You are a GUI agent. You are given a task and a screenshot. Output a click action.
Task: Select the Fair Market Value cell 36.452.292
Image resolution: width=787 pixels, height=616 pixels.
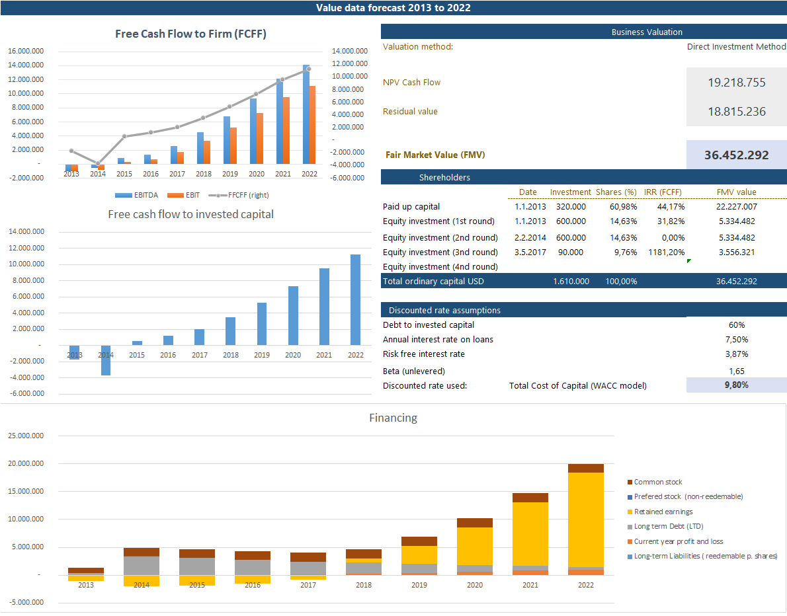coord(736,155)
